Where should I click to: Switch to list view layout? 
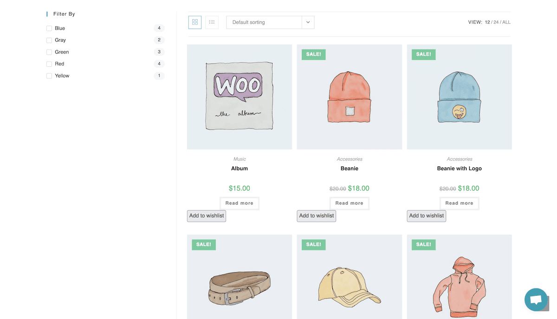(x=212, y=22)
